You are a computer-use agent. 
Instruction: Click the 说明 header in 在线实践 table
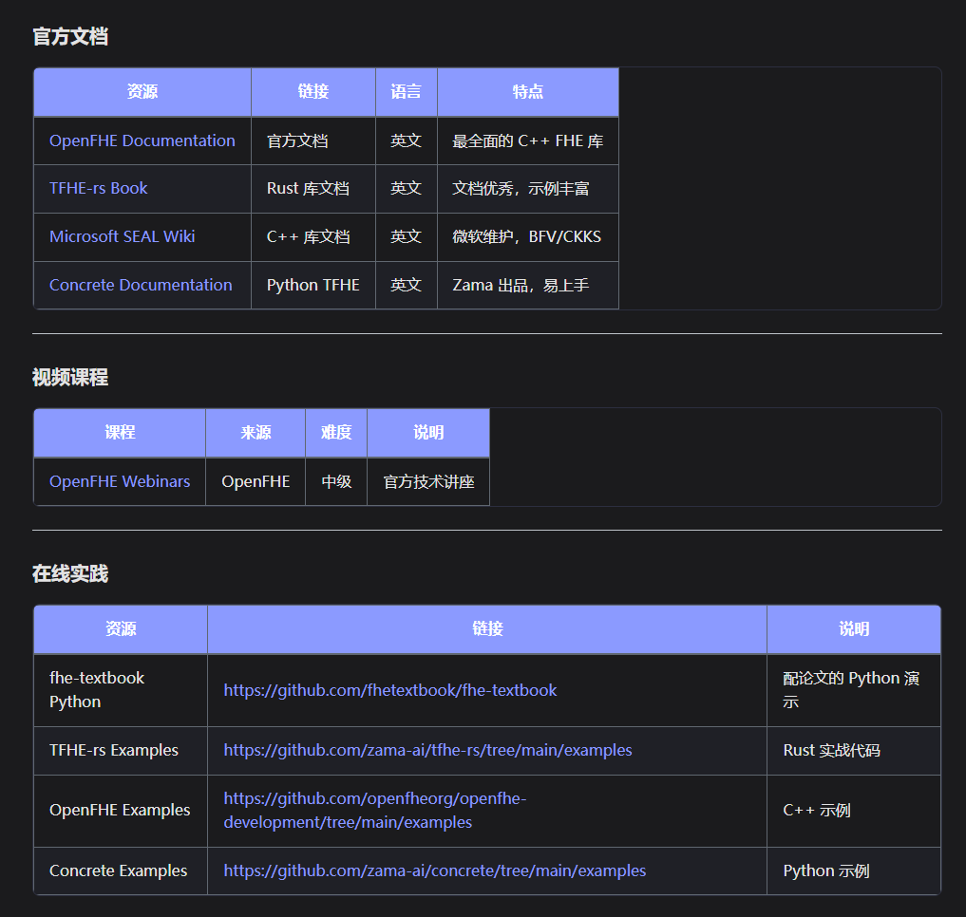(854, 628)
